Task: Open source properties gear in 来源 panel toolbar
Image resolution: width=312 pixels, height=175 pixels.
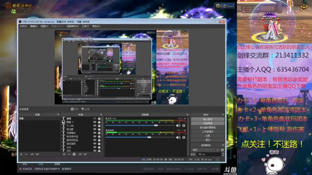Action: 74,154
